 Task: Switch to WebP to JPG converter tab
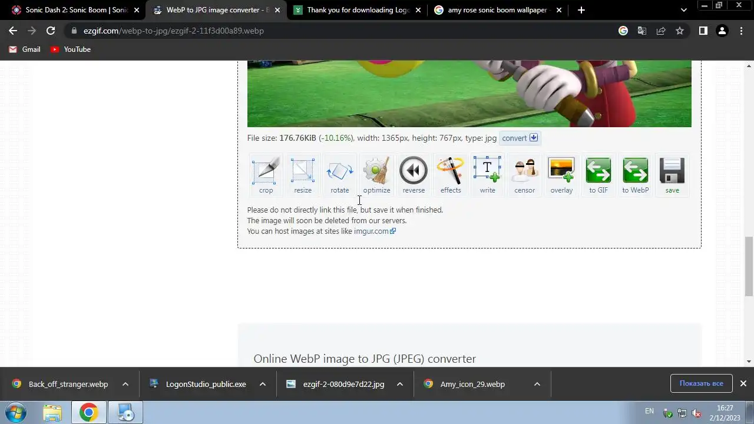click(216, 10)
